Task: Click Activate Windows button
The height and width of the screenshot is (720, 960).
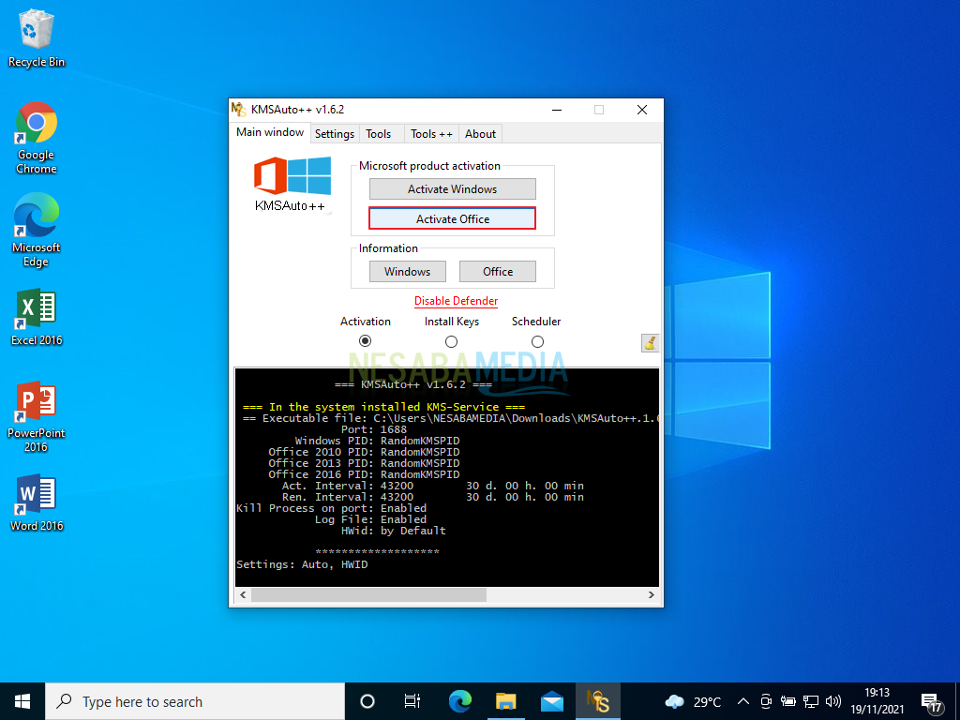Action: pos(453,189)
